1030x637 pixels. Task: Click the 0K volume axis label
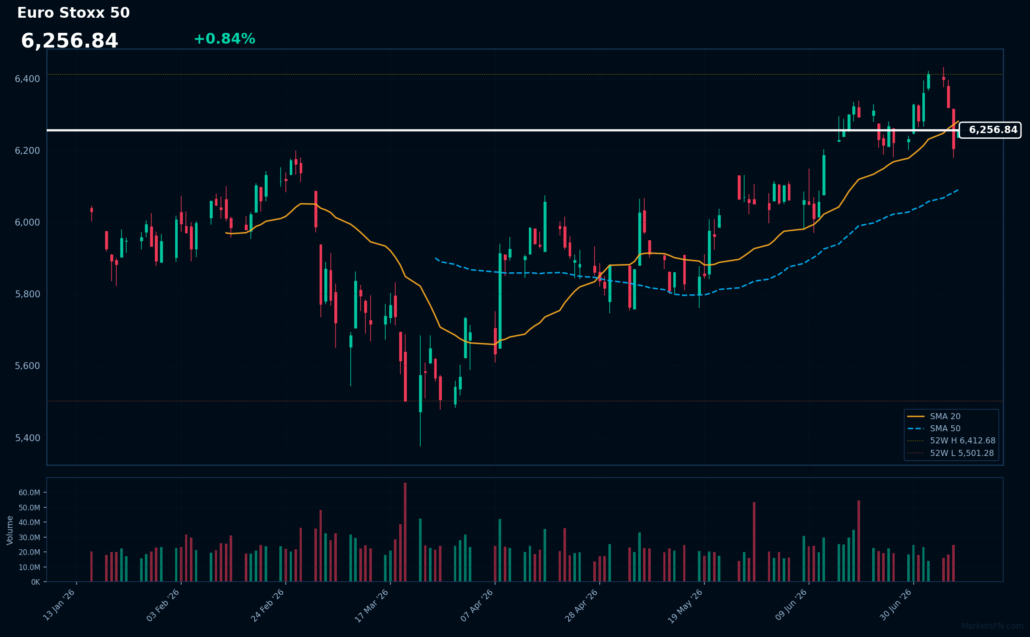coord(35,582)
